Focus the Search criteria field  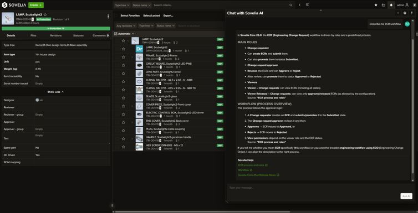[221, 5]
